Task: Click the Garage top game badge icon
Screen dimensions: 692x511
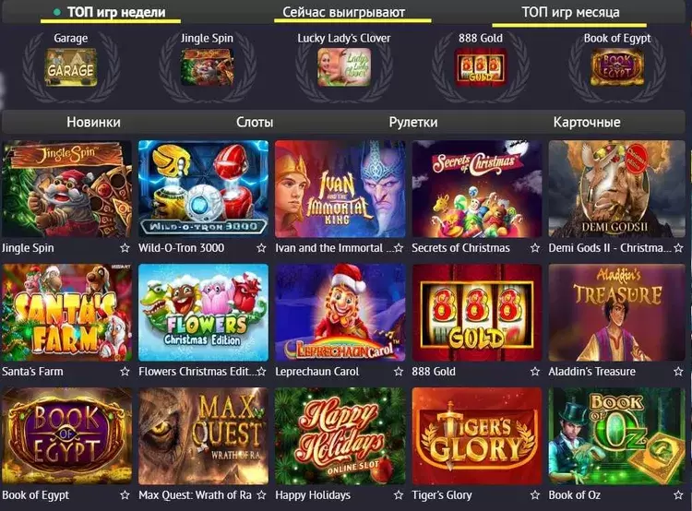Action: click(71, 67)
